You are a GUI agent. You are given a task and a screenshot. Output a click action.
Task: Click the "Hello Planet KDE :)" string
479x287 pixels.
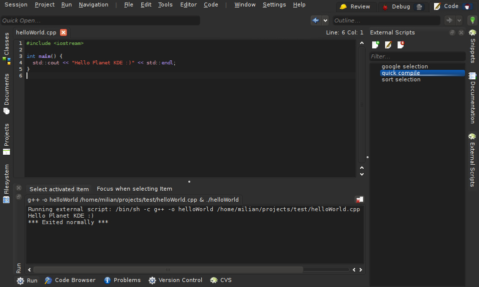click(103, 62)
